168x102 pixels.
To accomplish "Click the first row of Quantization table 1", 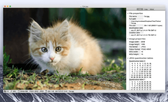I will tap(141, 82).
